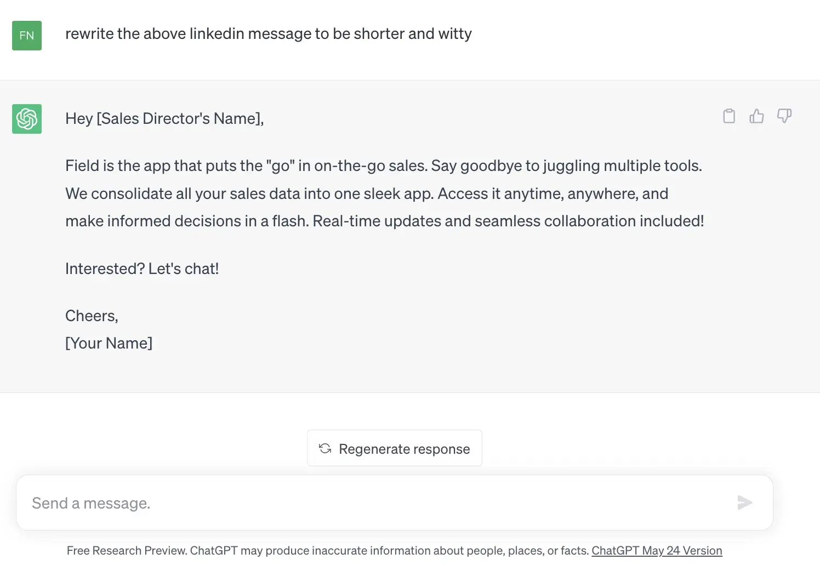The height and width of the screenshot is (582, 820).
Task: Click the 'Cheers,' sign-off text
Action: coord(92,316)
